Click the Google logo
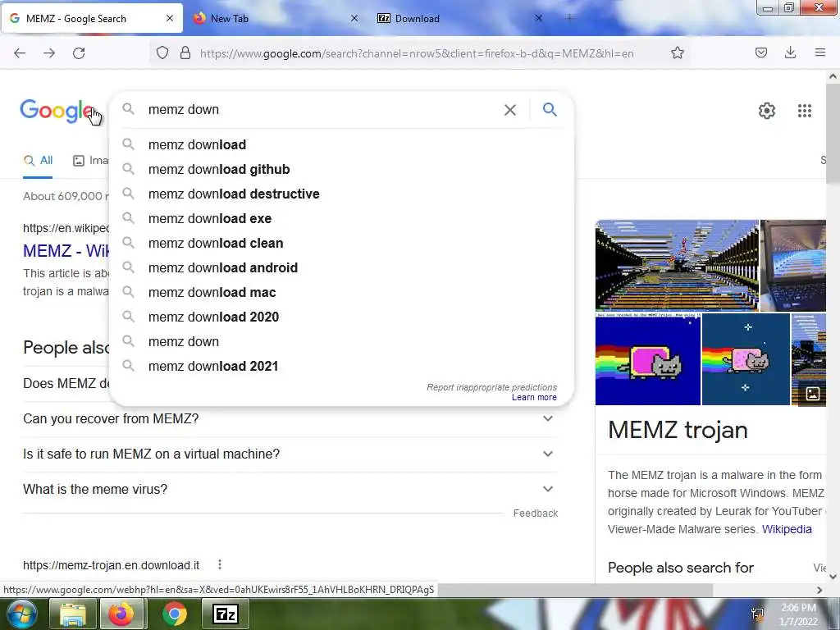This screenshot has height=630, width=840. click(x=57, y=111)
